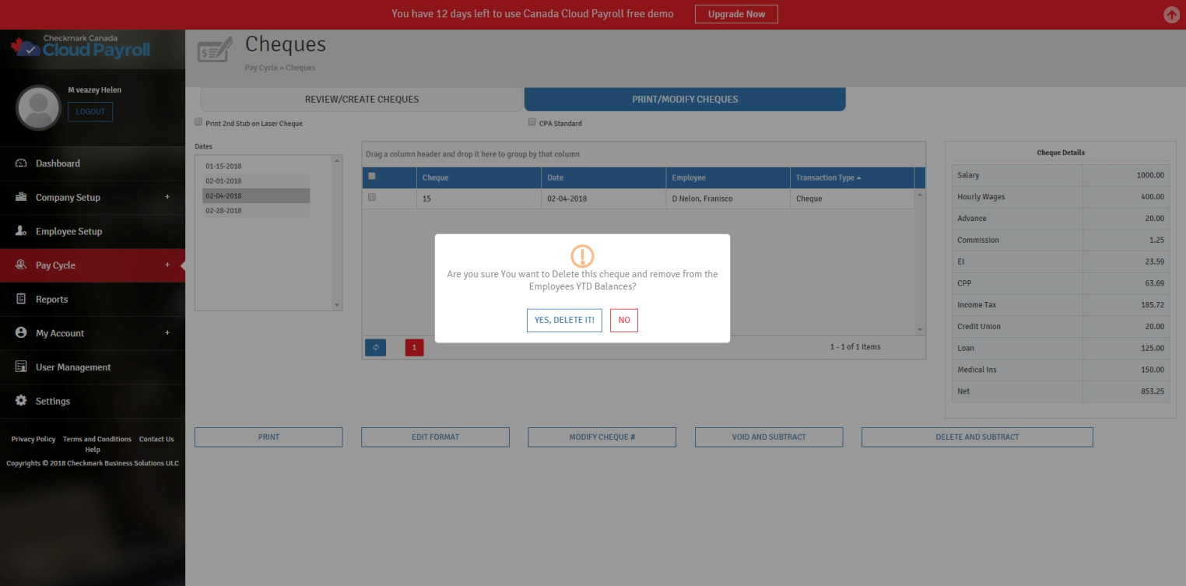Confirm with Yes, Delete It! button
The width and height of the screenshot is (1186, 586).
[x=564, y=320]
